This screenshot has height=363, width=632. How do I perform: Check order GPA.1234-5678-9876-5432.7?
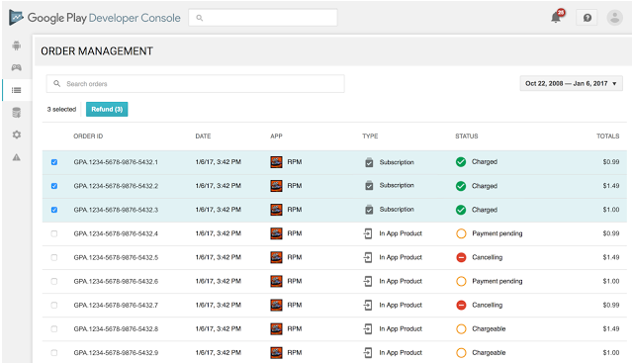[x=54, y=305]
